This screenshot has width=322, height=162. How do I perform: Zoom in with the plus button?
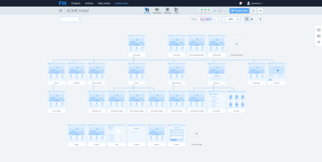click(x=238, y=19)
